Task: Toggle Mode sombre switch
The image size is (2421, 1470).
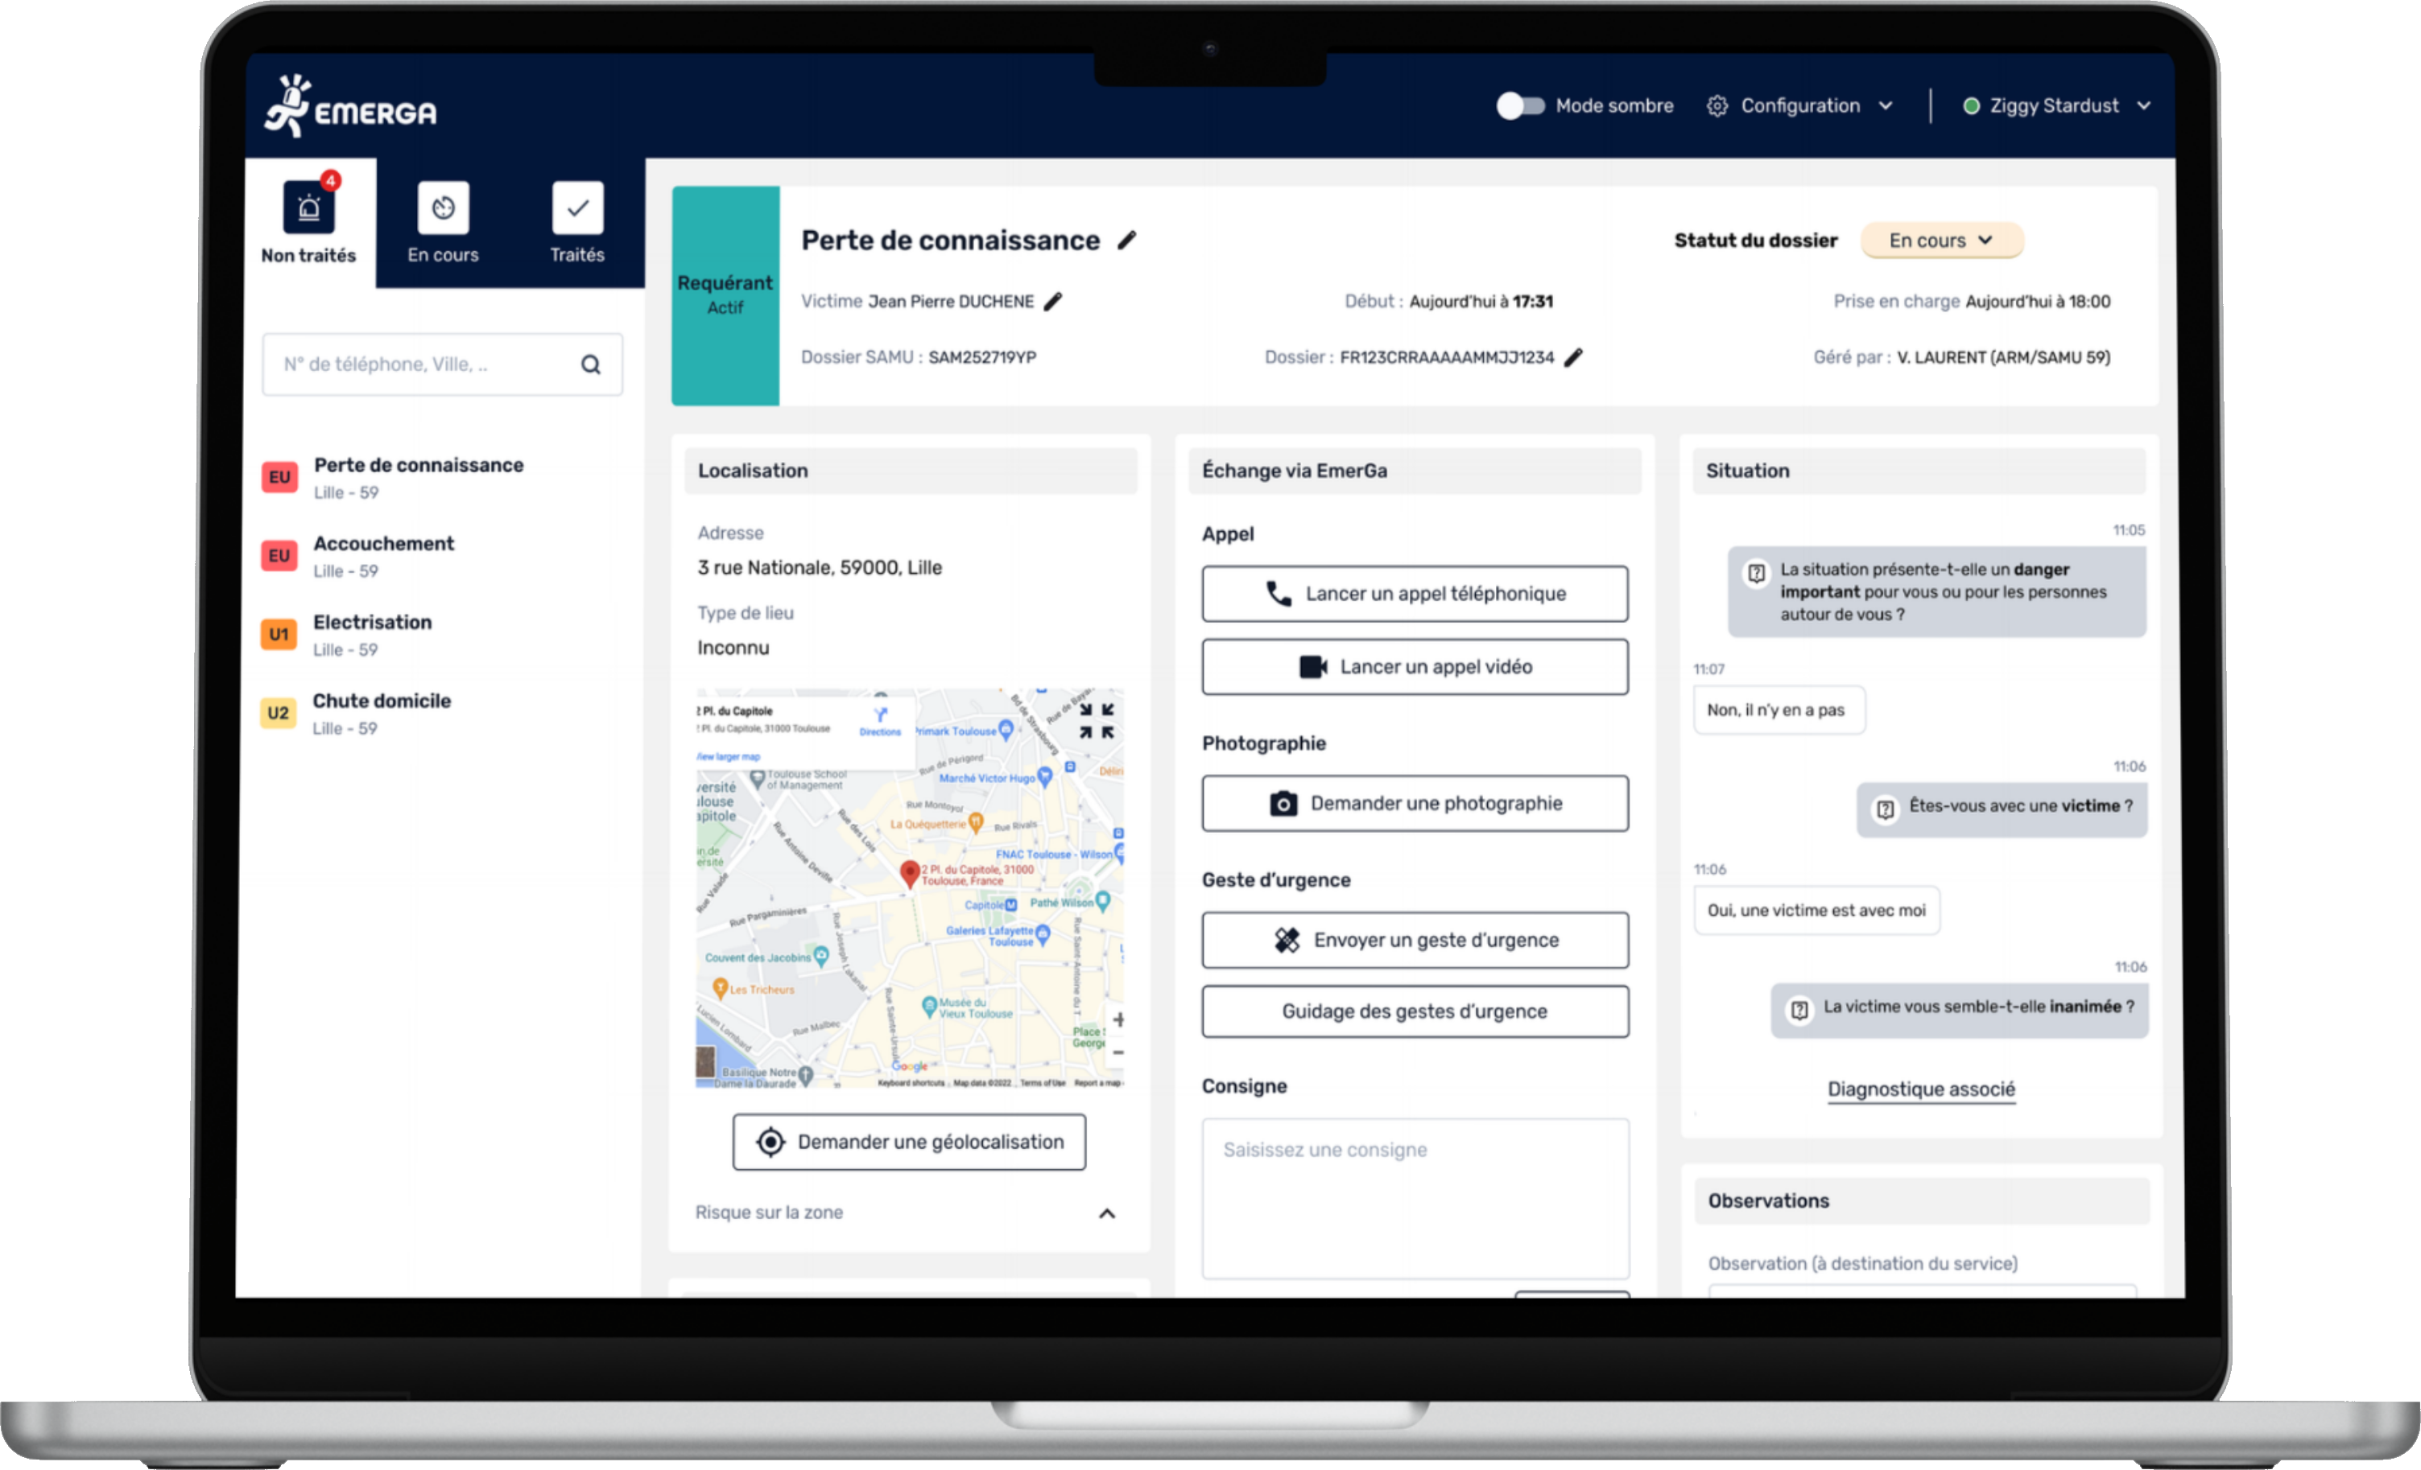Action: 1519,105
